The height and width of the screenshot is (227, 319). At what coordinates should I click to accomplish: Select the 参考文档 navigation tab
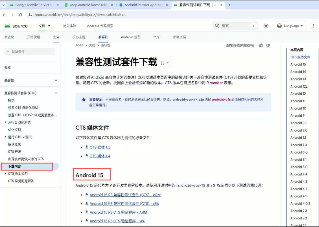(x=179, y=37)
